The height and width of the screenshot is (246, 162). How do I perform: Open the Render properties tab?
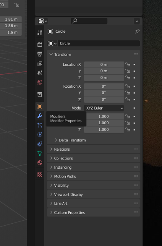point(40,45)
